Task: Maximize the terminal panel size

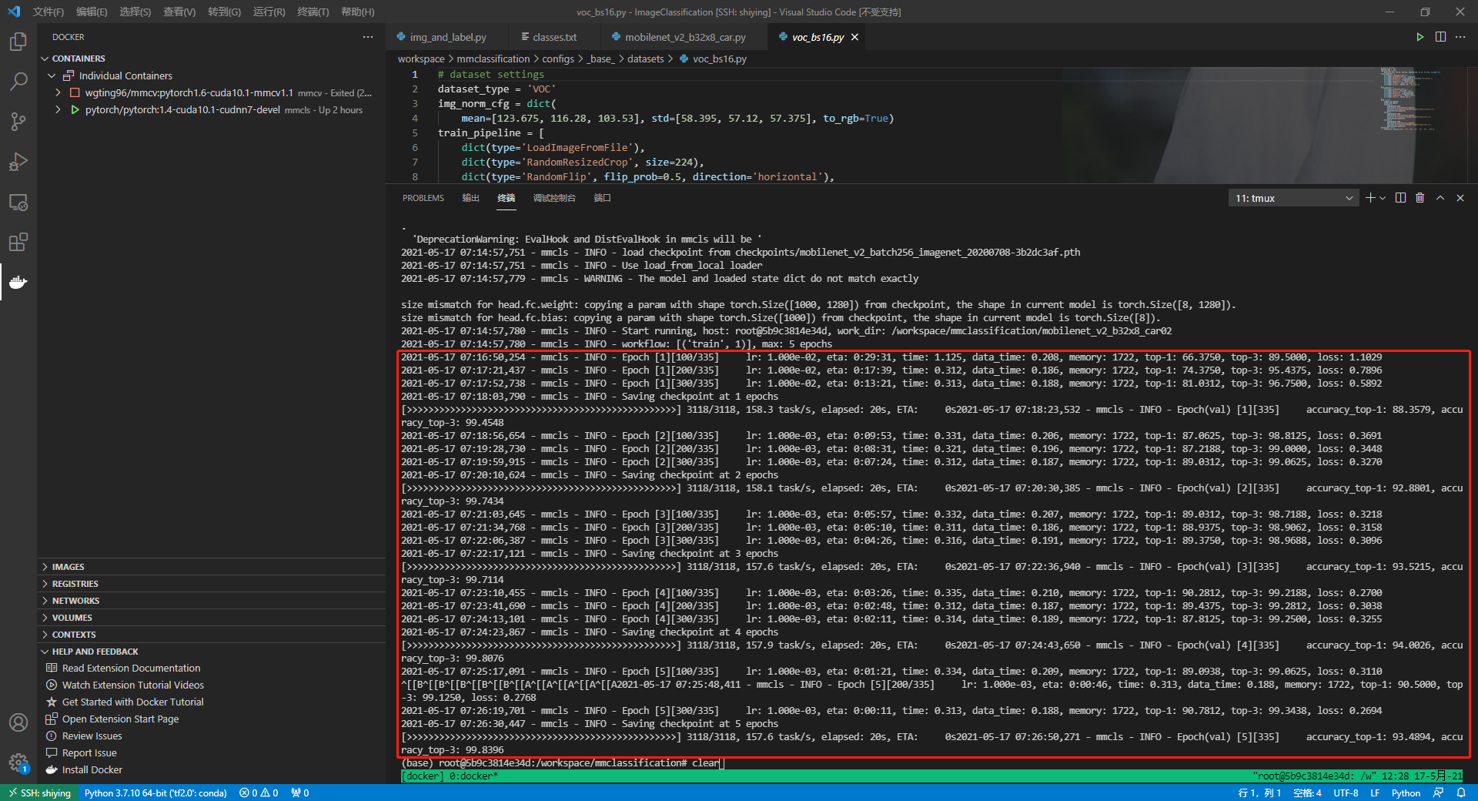Action: pos(1440,198)
